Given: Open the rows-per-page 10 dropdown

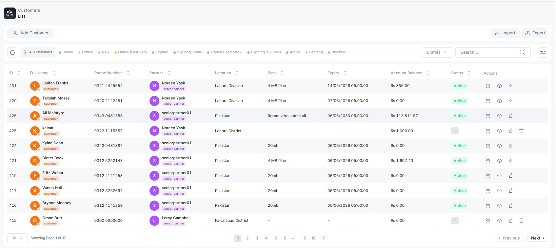Looking at the screenshot, I should pos(17,238).
